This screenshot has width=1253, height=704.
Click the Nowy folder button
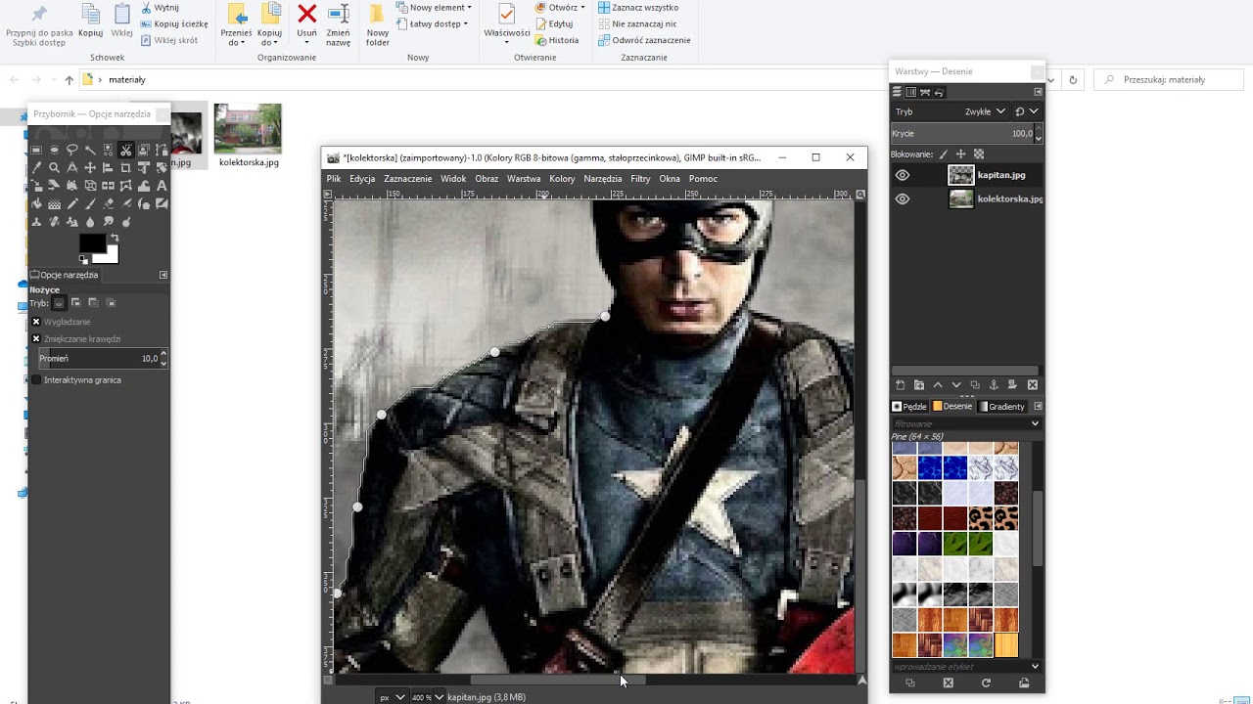point(378,24)
